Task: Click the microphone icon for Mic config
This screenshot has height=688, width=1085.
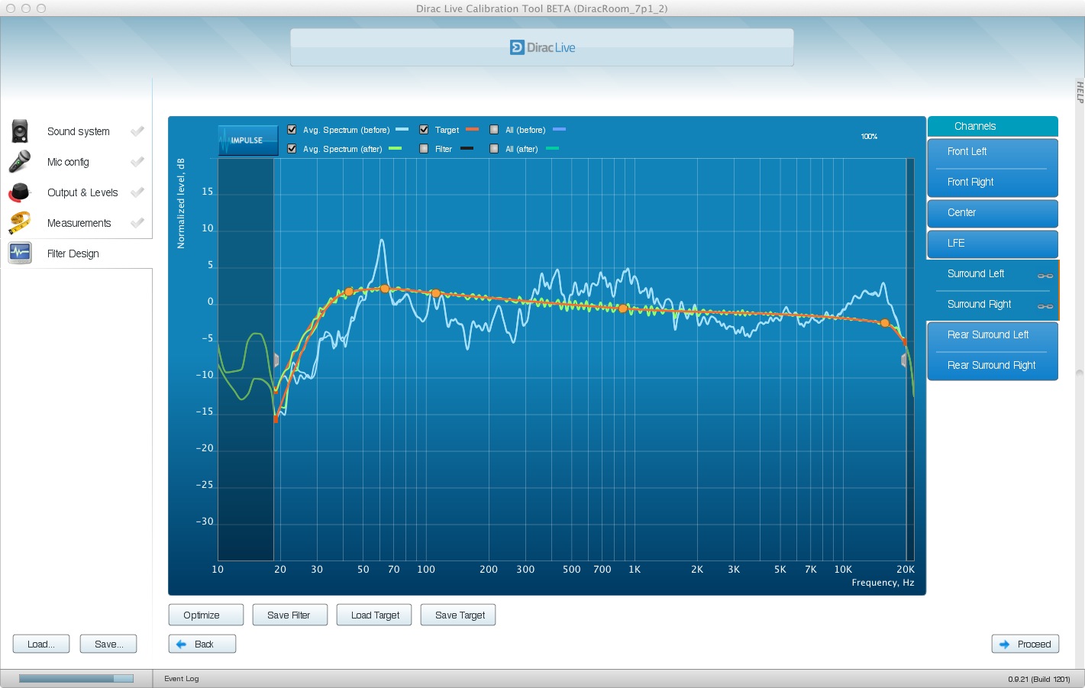Action: (20, 162)
